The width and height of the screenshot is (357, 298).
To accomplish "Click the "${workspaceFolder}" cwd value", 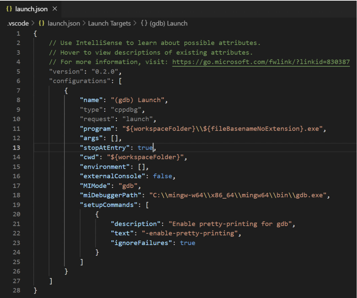I will 145,157.
